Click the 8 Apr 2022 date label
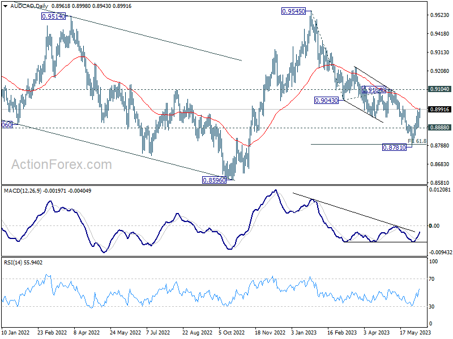This screenshot has width=453, height=339. [x=87, y=333]
